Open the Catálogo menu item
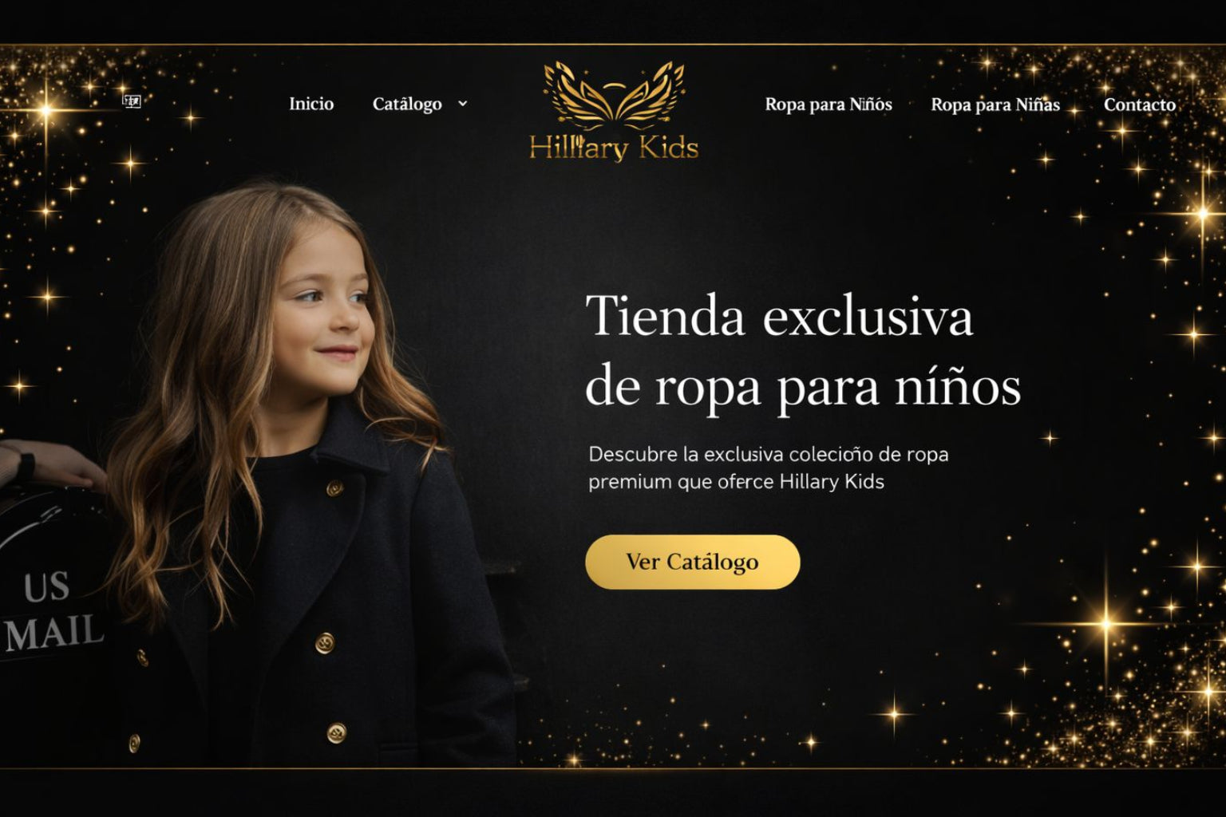This screenshot has height=817, width=1226. point(407,104)
